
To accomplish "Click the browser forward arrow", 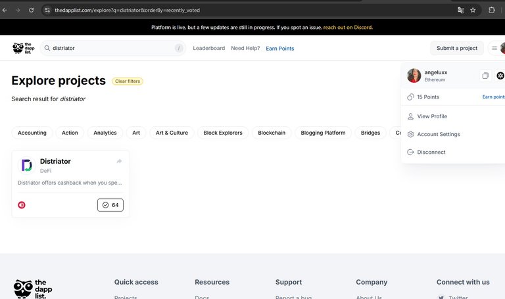I will click(x=18, y=11).
